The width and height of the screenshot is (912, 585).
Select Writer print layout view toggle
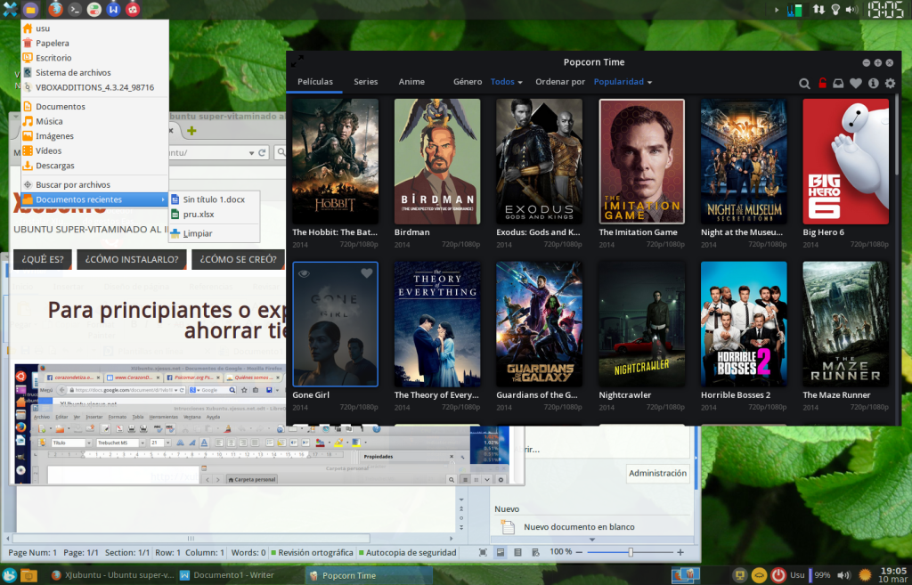501,552
